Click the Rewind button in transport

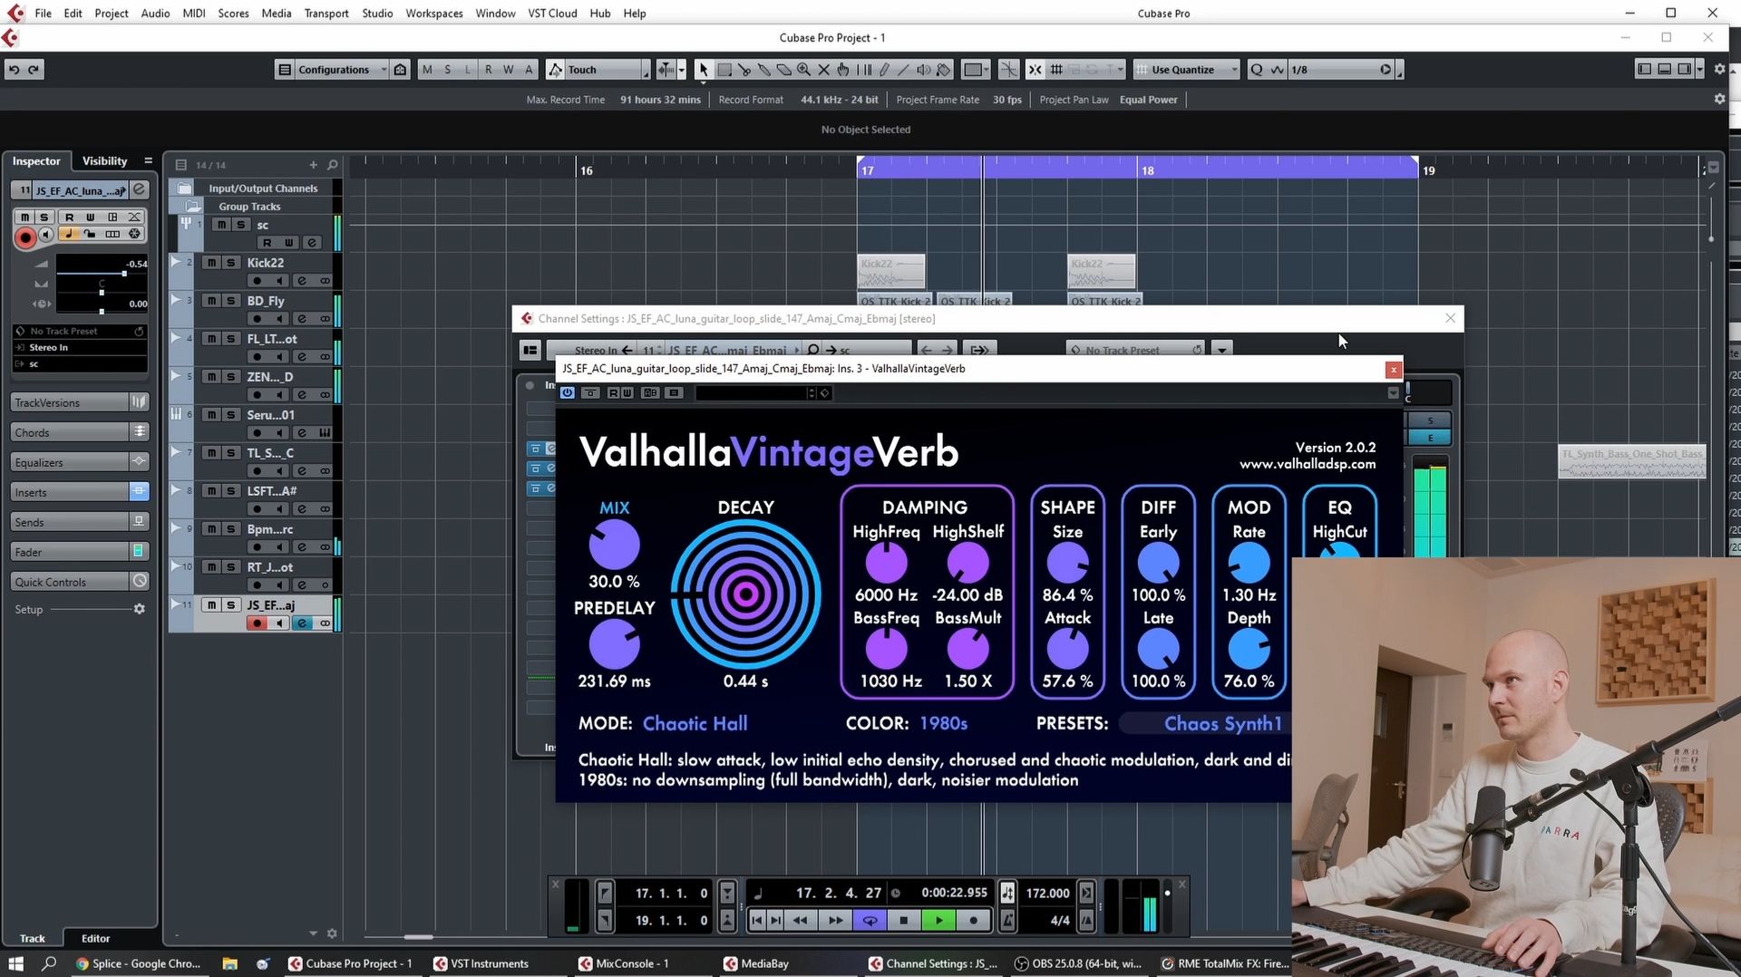[x=801, y=921]
